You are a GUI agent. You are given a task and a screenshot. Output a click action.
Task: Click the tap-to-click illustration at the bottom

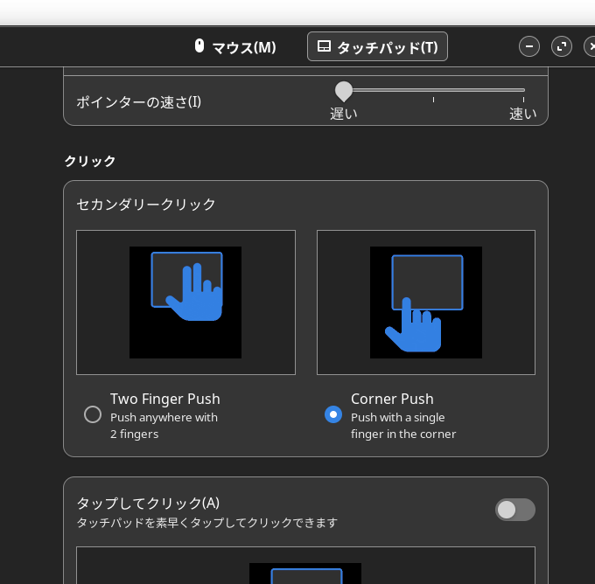click(305, 573)
